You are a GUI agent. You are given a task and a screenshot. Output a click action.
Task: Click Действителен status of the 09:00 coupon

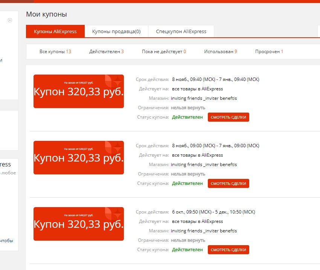(187, 183)
